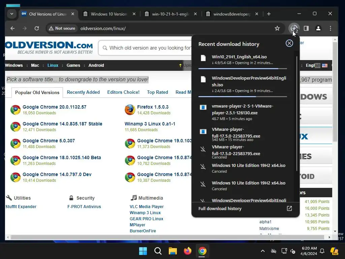Viewport: 345px width, 259px height.
Task: Click file icon of Win10_21H1_English_x64.iso
Action: (203, 58)
